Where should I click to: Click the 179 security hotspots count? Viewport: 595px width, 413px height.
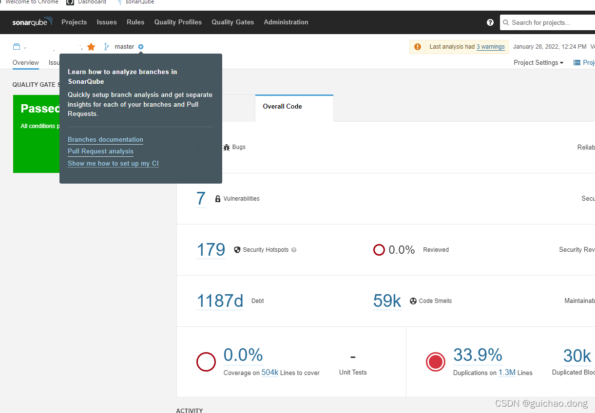(x=211, y=250)
